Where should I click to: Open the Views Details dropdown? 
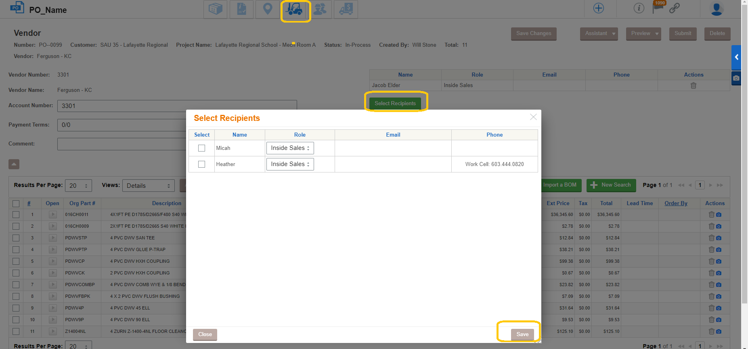[148, 185]
